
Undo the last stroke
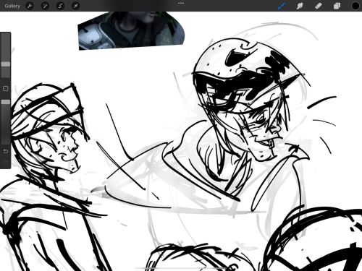click(x=6, y=151)
